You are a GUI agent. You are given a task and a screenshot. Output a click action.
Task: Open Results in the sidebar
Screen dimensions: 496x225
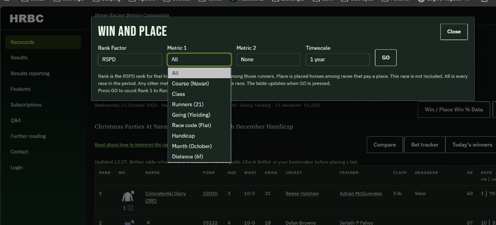click(x=19, y=57)
